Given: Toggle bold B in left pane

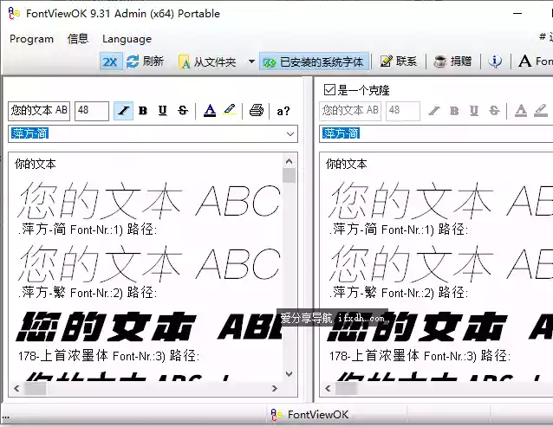Looking at the screenshot, I should coord(143,111).
